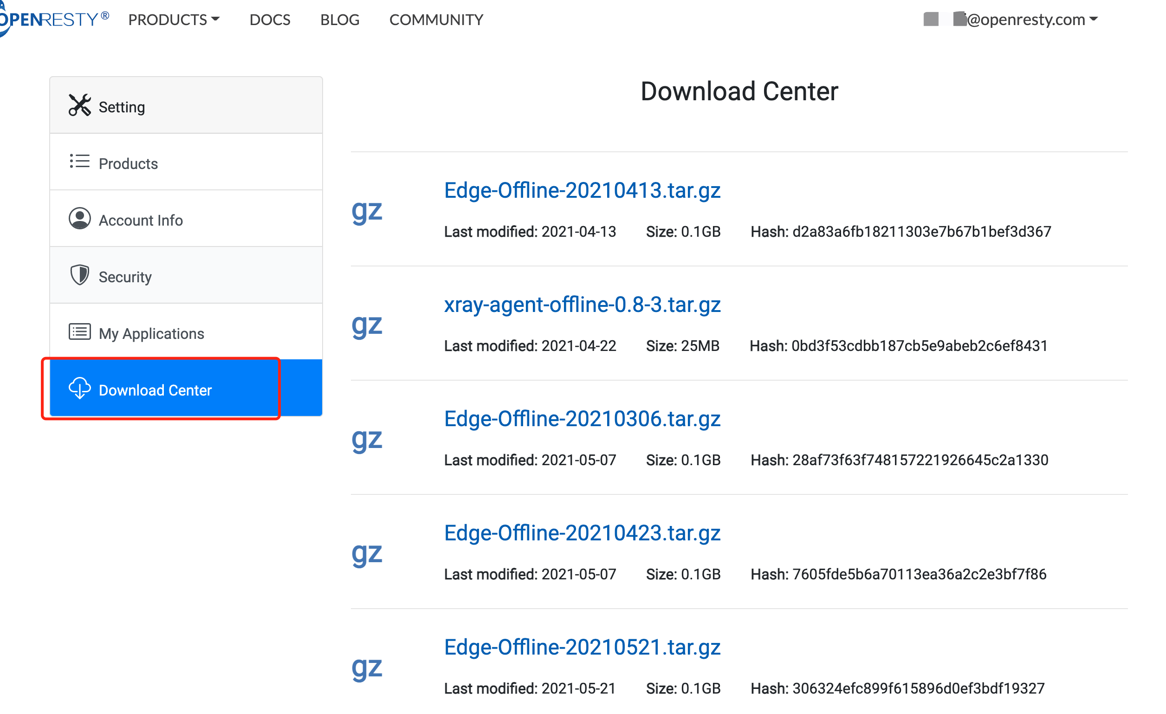Click Last modified date of Edge-Offline-20210306
Screen dimensions: 1166x714
[530, 460]
